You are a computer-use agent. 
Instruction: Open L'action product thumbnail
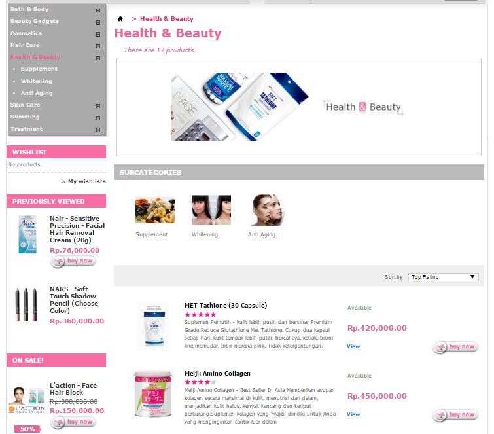point(27,400)
